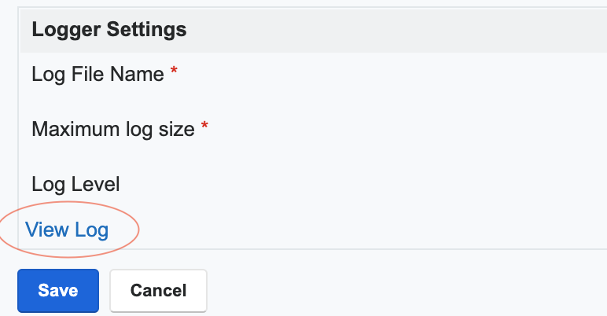Click the word Logger in panel header
The image size is (607, 316).
tap(66, 30)
